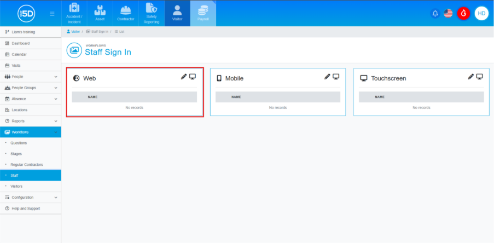Image resolution: width=494 pixels, height=243 pixels.
Task: Open the HD user profile avatar
Action: pos(481,13)
